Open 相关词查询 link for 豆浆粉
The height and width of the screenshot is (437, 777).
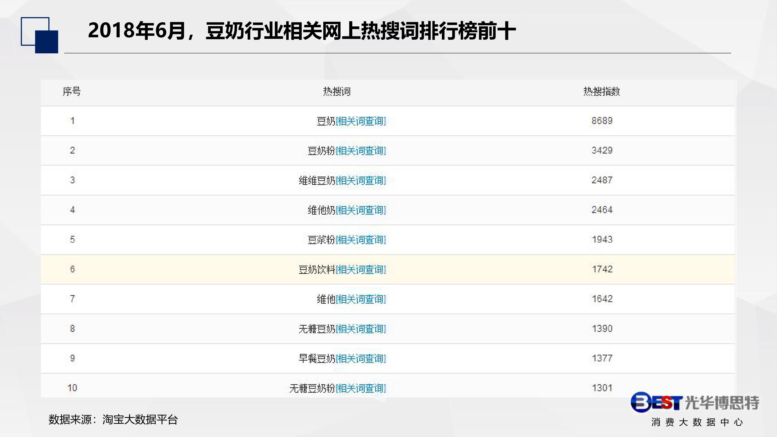pyautogui.click(x=361, y=240)
